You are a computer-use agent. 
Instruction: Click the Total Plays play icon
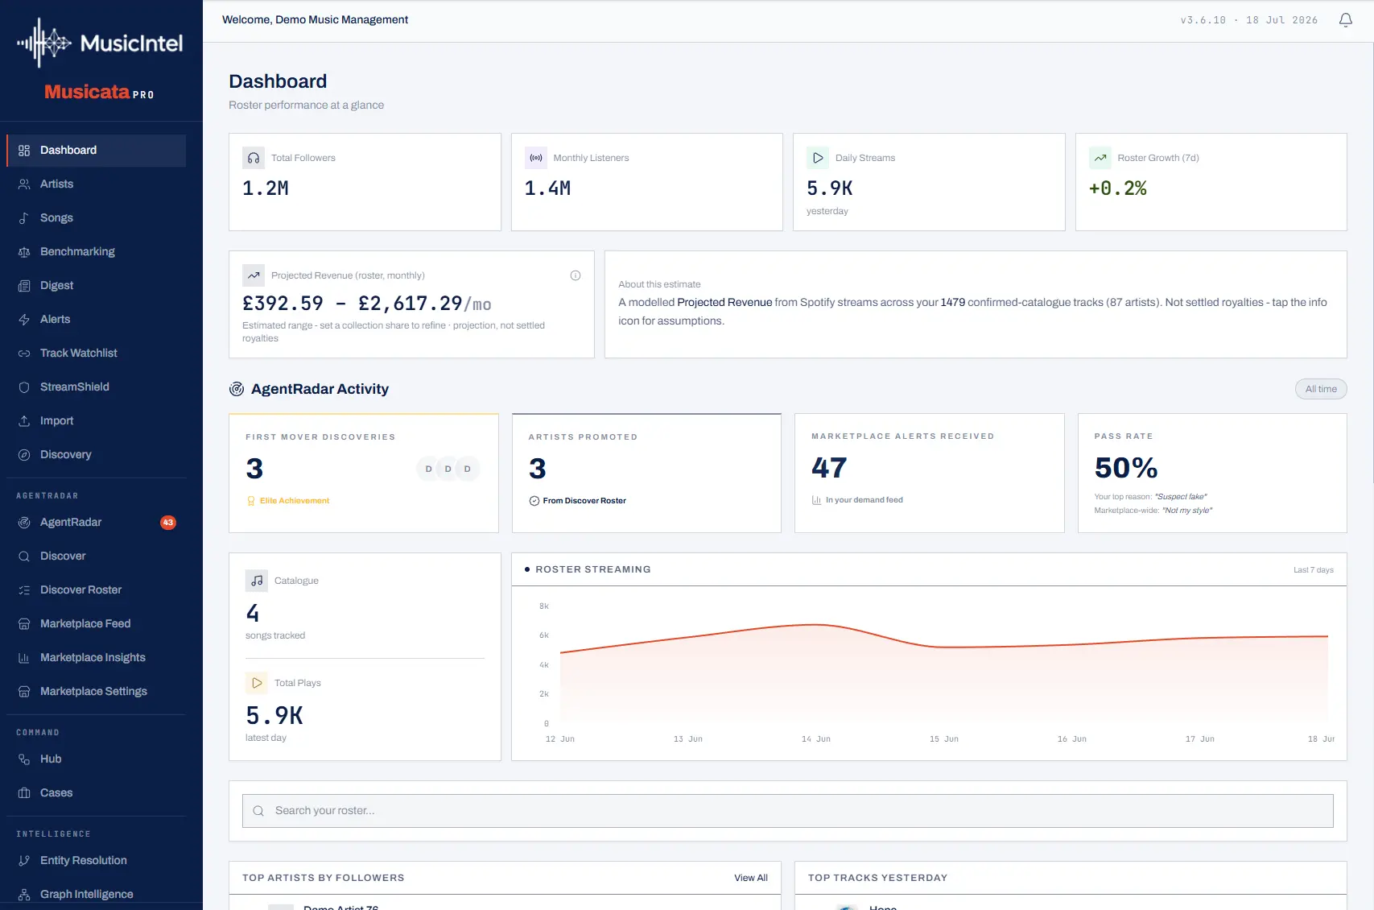pyautogui.click(x=257, y=683)
